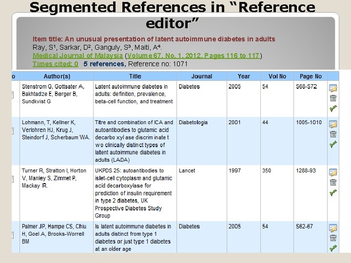Verify the Turner R Lancet reference checkmark
The width and height of the screenshot is (351, 263).
[x=333, y=192]
